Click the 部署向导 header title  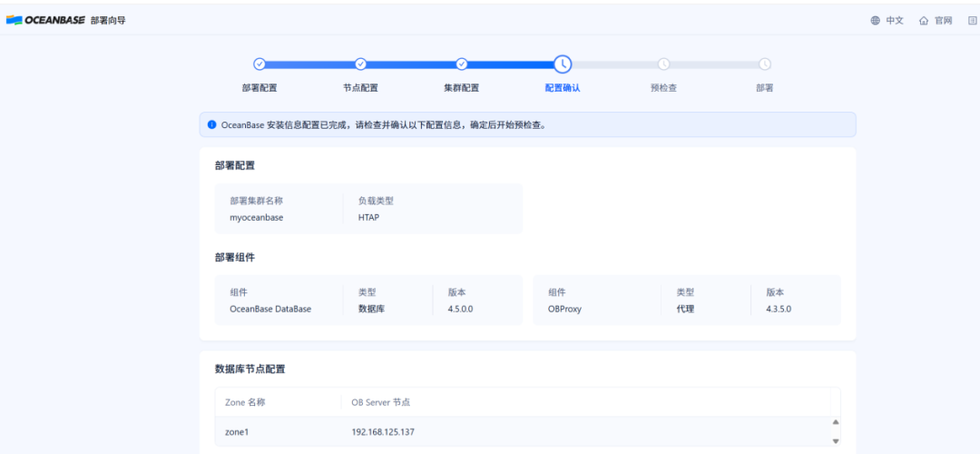107,21
